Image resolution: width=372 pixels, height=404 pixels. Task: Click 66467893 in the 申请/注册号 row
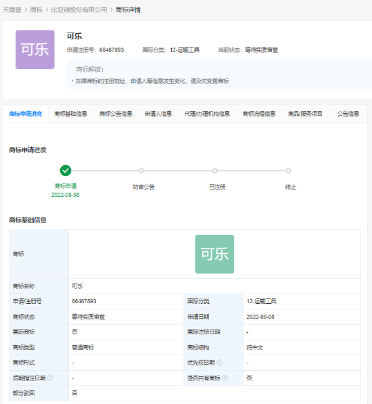[84, 301]
